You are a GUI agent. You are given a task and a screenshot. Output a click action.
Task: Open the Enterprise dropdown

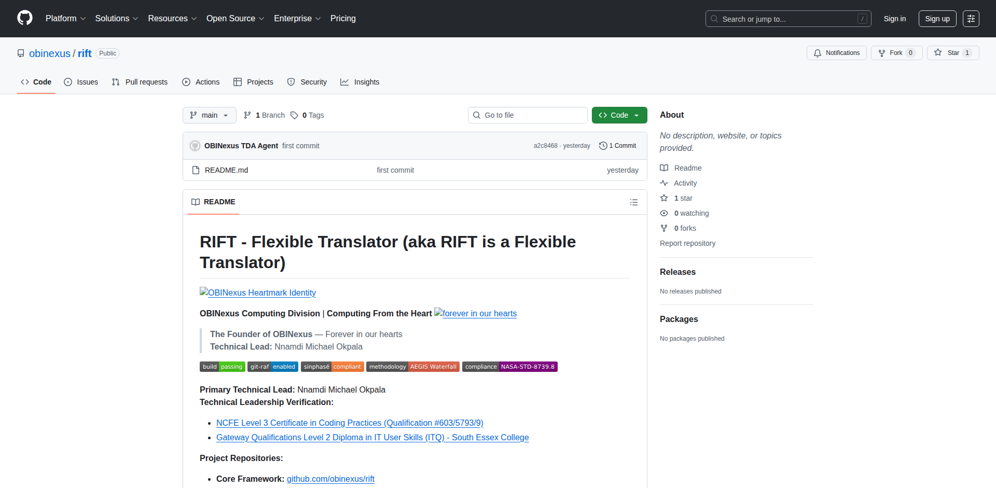click(x=297, y=18)
